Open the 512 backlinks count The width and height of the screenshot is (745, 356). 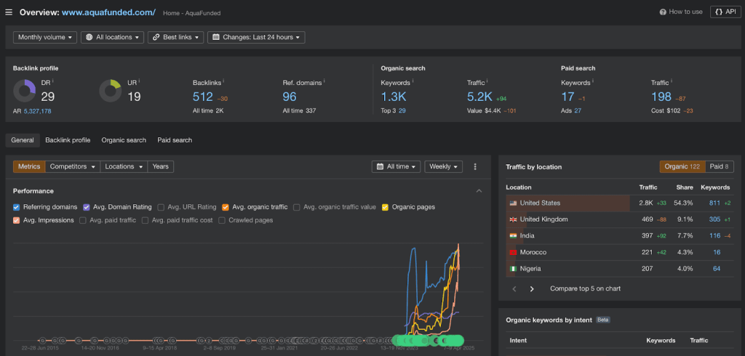click(x=203, y=97)
